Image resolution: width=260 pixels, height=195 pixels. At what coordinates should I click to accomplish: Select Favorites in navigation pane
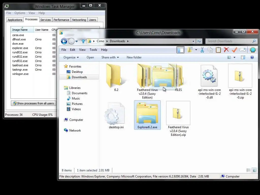pos(75,67)
